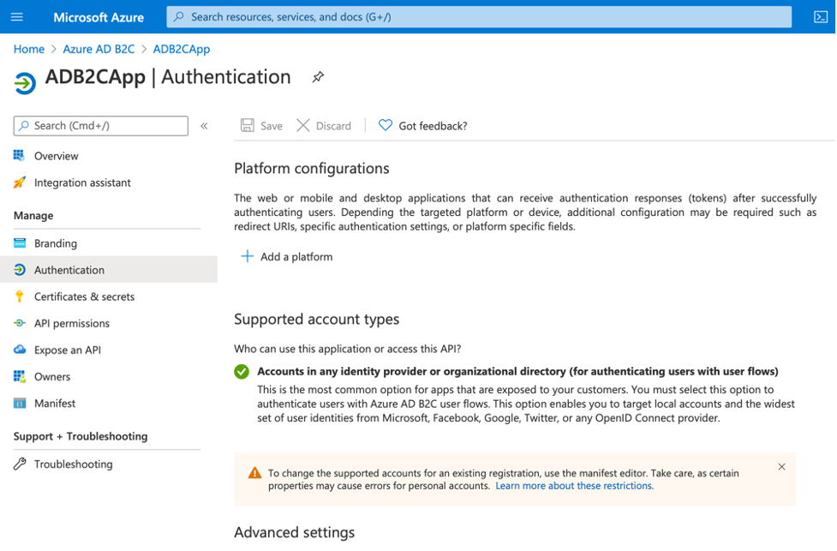Image resolution: width=837 pixels, height=551 pixels.
Task: Select accounts in any identity provider option
Action: point(242,372)
